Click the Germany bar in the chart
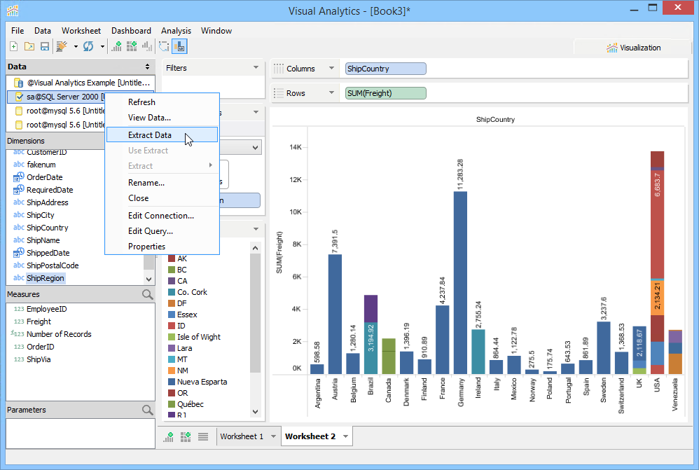This screenshot has width=699, height=470. 460,283
